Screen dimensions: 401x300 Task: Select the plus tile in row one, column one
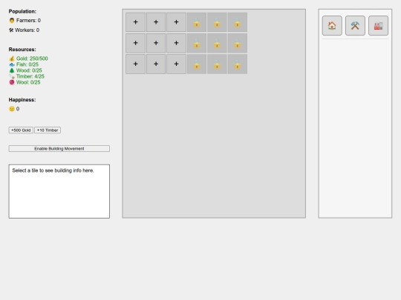(x=136, y=22)
